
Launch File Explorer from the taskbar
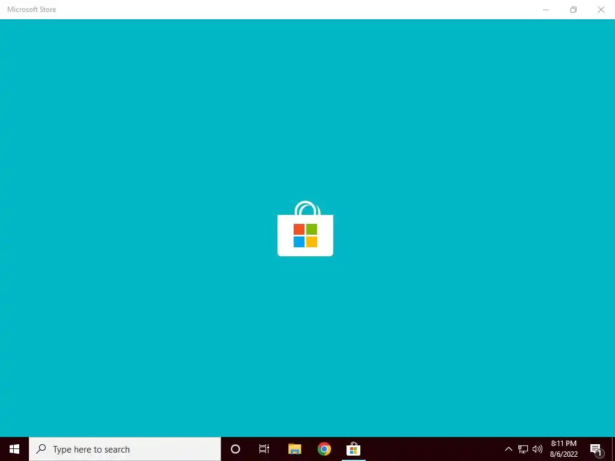(294, 449)
